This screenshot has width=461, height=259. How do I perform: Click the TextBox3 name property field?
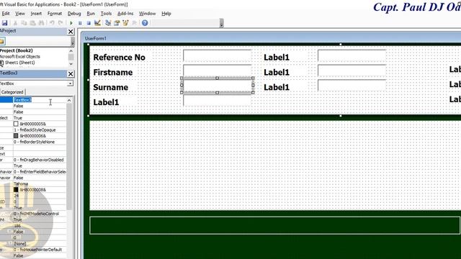pyautogui.click(x=40, y=100)
